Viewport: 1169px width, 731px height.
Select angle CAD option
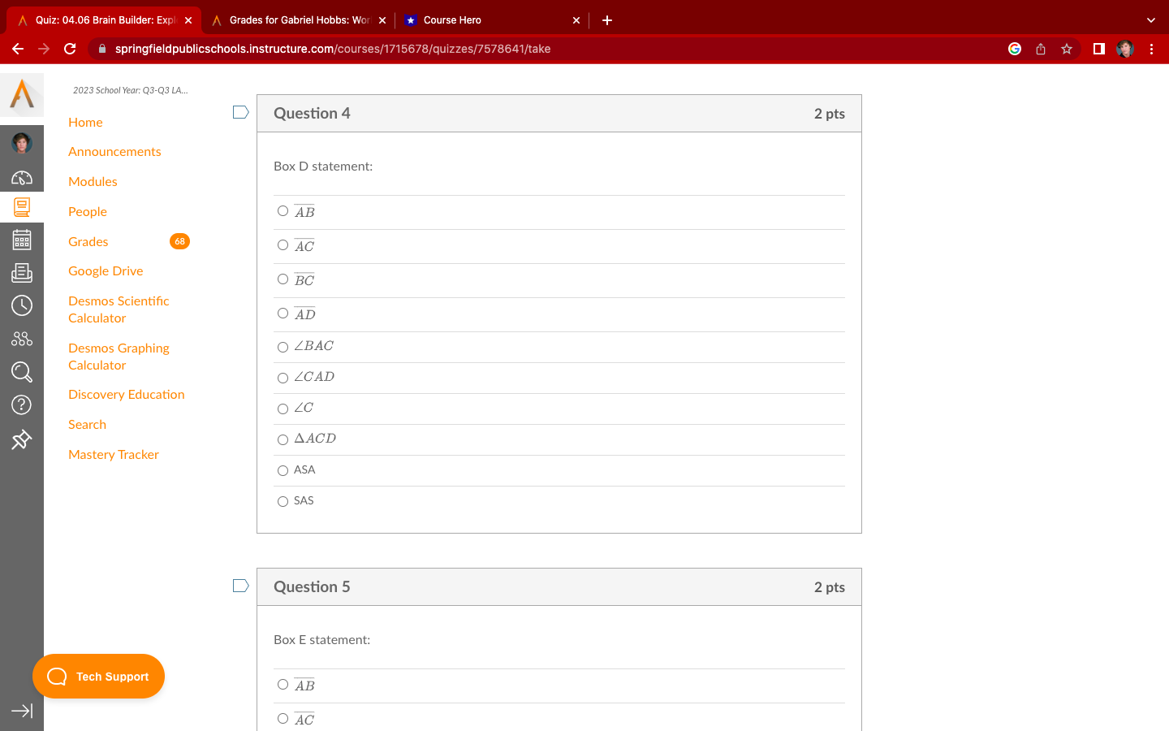(283, 378)
